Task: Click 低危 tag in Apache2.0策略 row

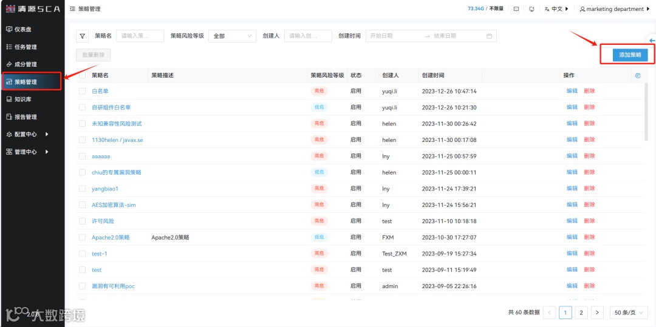Action: point(319,237)
